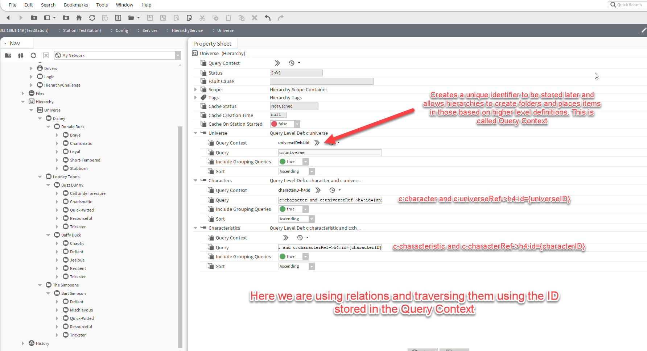Open Characters Sort Ascending dropdown
The image size is (647, 351).
312,219
